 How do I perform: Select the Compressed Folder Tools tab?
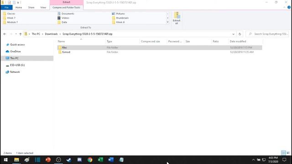tap(66, 7)
